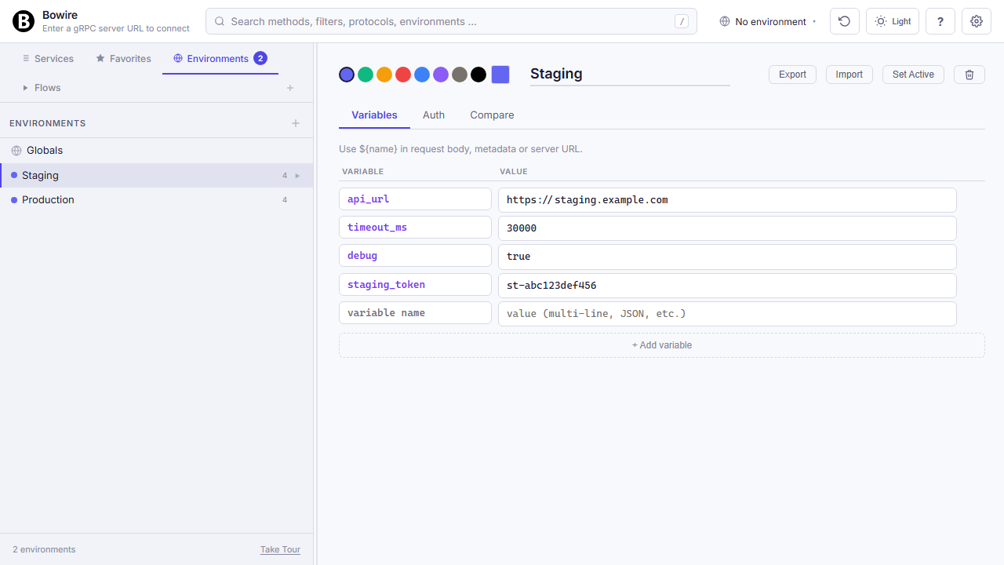Delete environment with the trash icon
This screenshot has width=1004, height=565.
969,75
